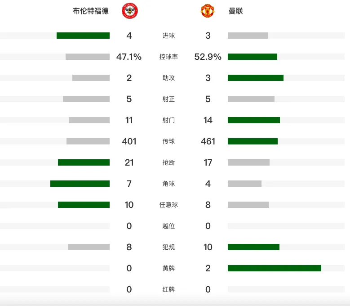Select the 黄牌 stat label
Screen dimensions: 350x306
click(x=168, y=268)
